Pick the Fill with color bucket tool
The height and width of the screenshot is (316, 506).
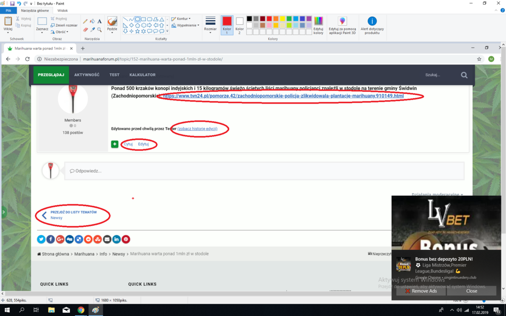coord(92,21)
